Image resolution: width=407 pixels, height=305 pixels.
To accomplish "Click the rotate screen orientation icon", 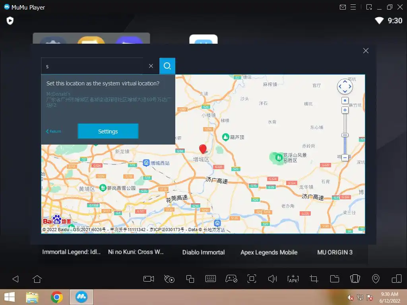I will tap(397, 279).
